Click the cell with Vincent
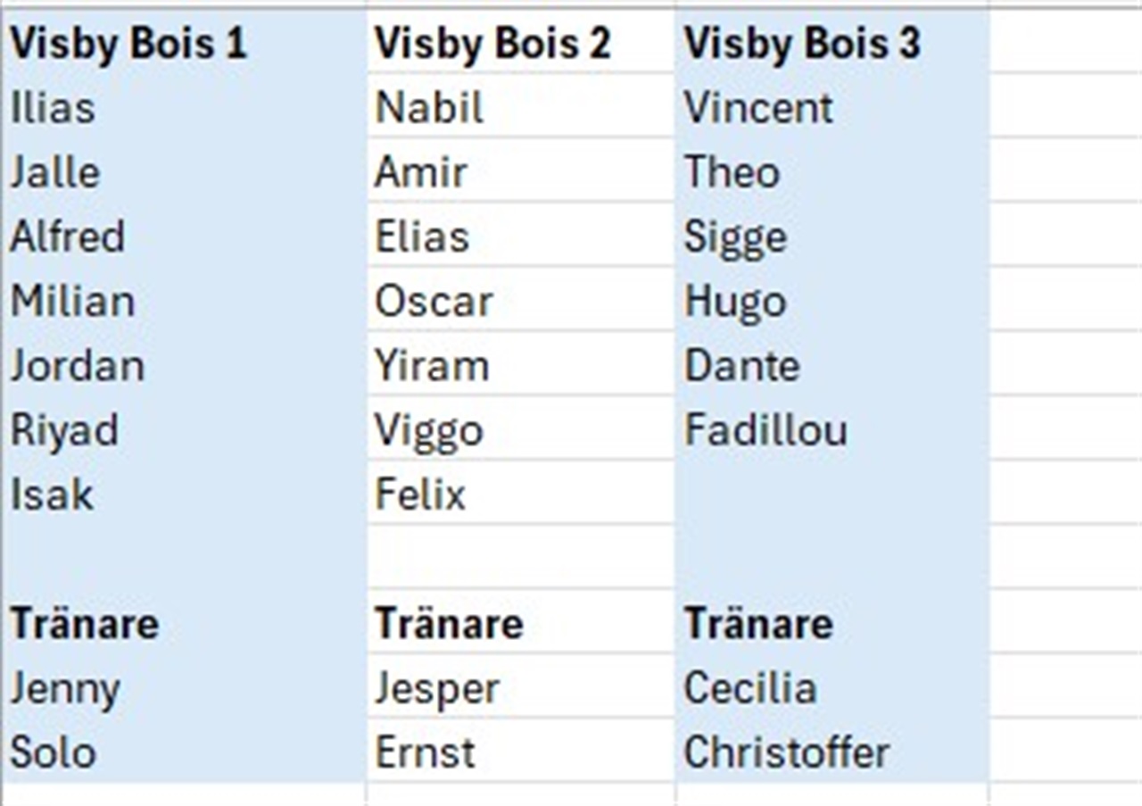This screenshot has height=806, width=1142. [832, 107]
